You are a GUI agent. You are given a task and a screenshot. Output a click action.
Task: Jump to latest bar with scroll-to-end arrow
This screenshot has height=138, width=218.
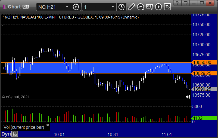point(188,97)
